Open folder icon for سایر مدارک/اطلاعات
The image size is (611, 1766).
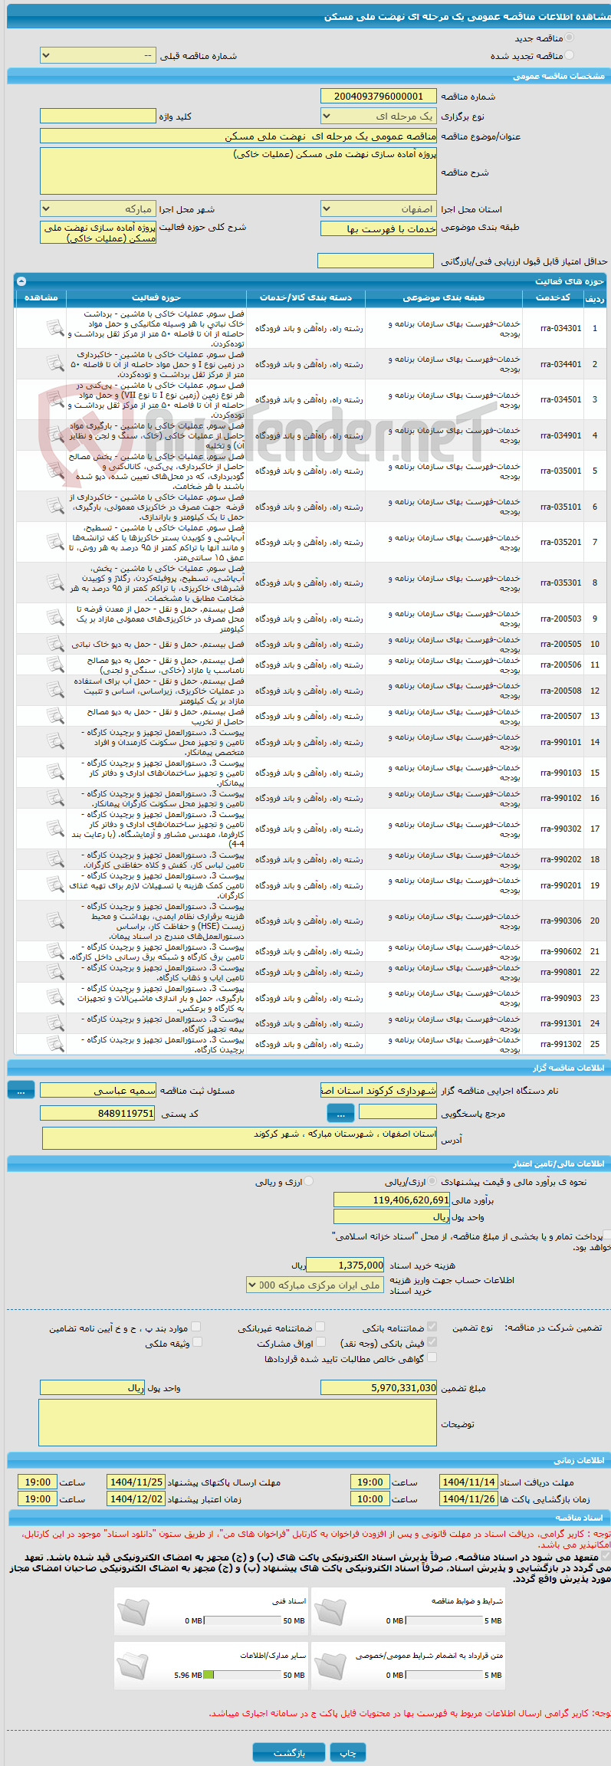tap(133, 1665)
